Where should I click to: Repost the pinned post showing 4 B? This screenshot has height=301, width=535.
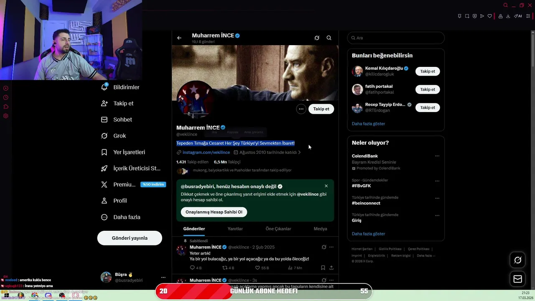tap(228, 268)
